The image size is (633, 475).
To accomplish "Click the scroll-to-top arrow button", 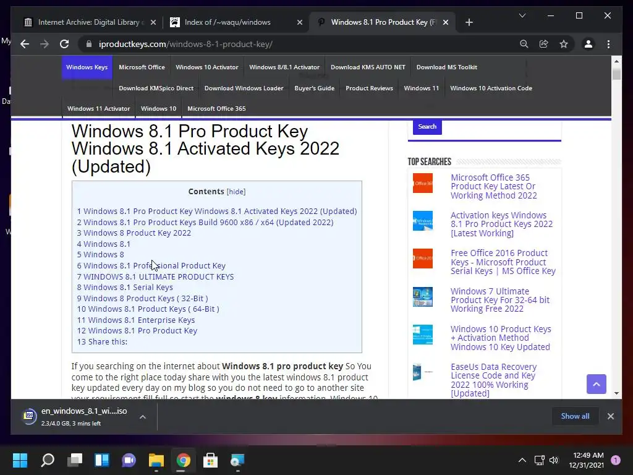I will pos(597,384).
